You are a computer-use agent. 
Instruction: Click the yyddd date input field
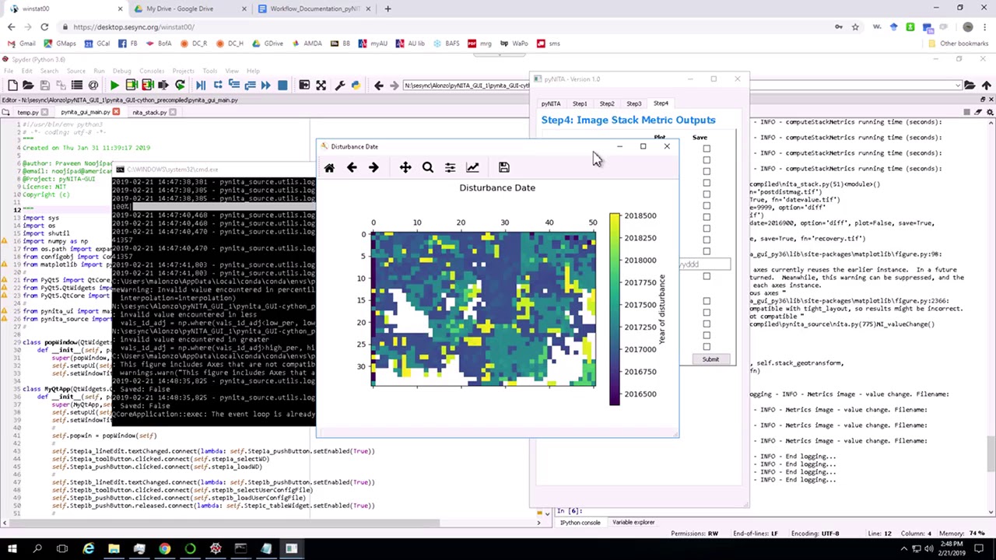coord(704,264)
